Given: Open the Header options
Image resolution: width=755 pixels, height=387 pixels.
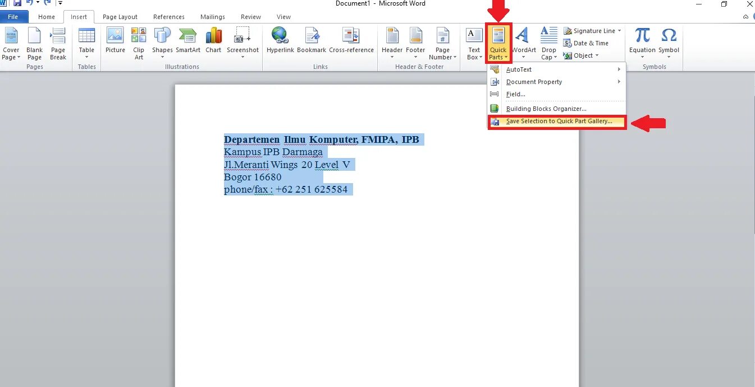Looking at the screenshot, I should pos(392,44).
